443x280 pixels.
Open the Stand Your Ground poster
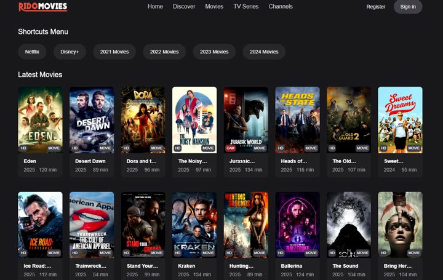143,225
